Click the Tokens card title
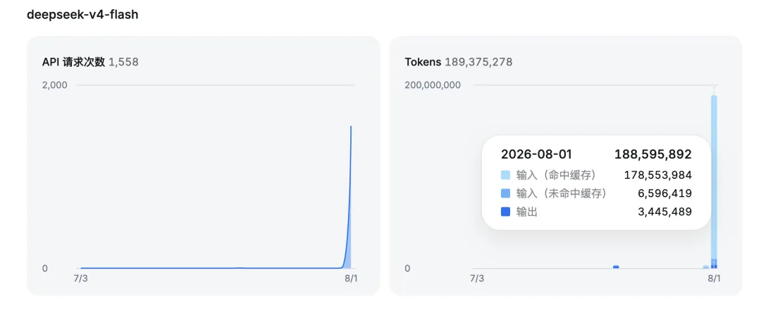The image size is (761, 311). [423, 62]
